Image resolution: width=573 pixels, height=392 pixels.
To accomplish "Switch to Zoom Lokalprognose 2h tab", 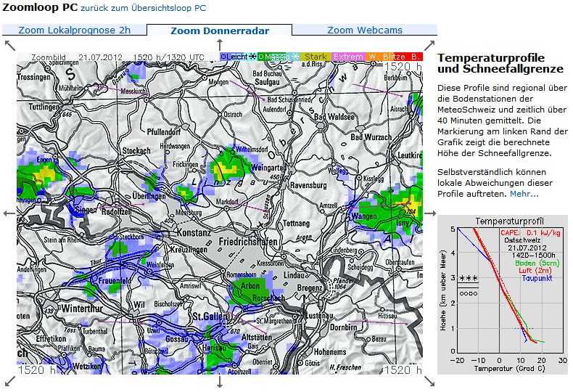I will (x=74, y=30).
